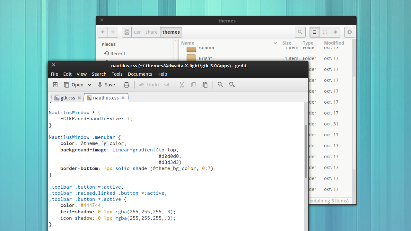Screen dimensions: 411x231
Task: Click 'NautilusWindow .menubar' selector text
Action: click(x=82, y=137)
